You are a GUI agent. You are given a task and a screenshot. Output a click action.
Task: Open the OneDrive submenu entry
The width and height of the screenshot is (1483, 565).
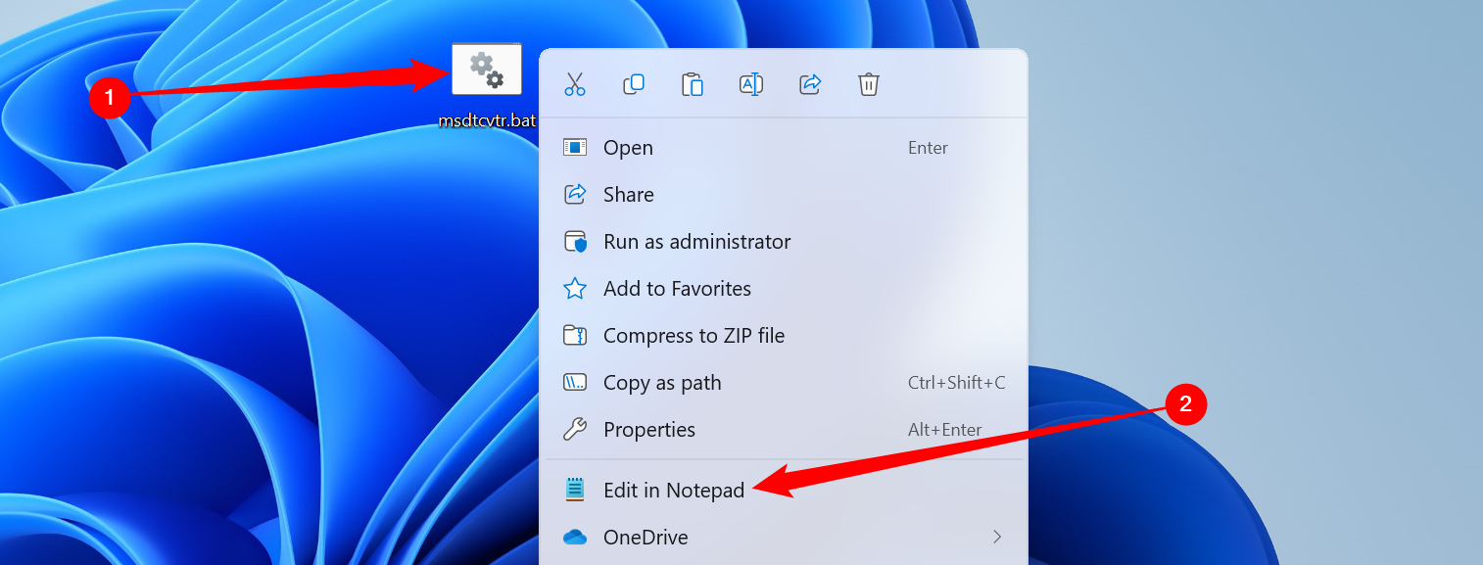[x=784, y=538]
